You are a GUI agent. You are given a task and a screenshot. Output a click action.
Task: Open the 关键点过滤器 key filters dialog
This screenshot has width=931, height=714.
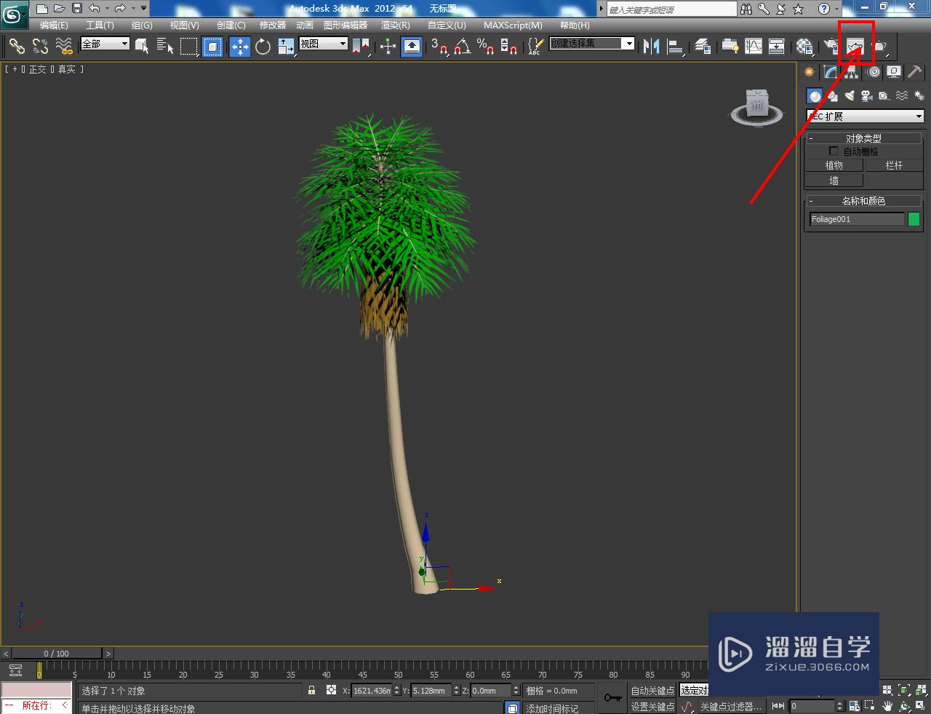(730, 707)
